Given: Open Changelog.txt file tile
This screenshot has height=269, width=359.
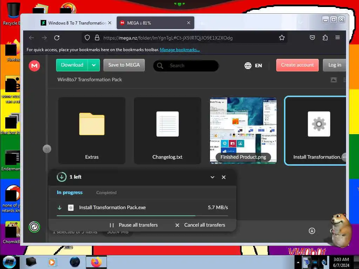Looking at the screenshot, I should click(x=167, y=131).
